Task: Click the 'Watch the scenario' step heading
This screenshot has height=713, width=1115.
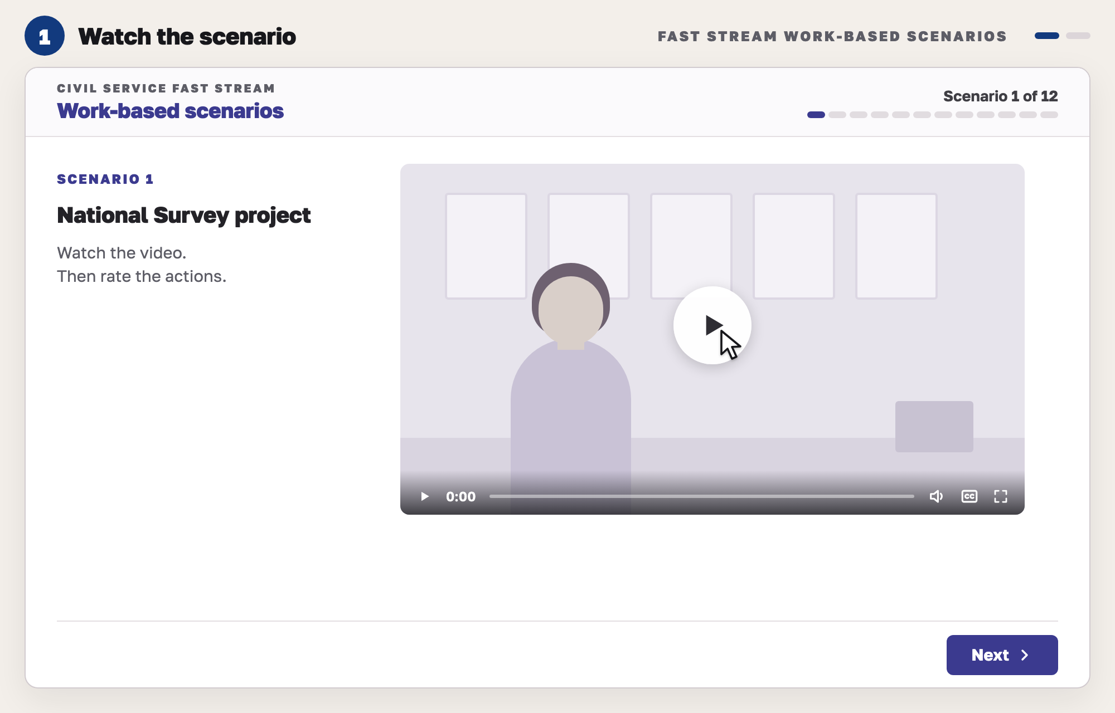Action: tap(187, 37)
